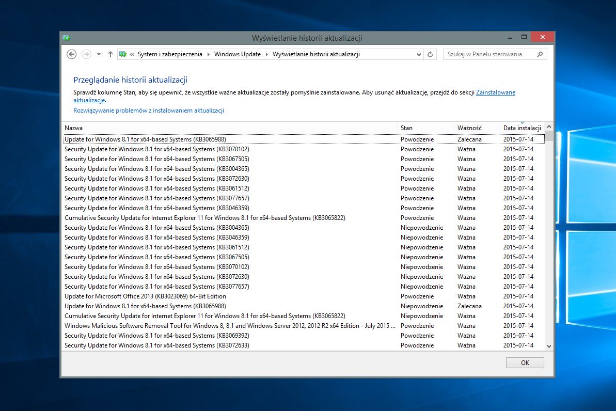Refresh the update history view

[x=431, y=54]
